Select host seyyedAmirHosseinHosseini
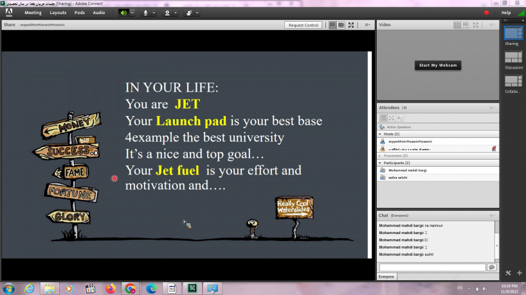This screenshot has width=526, height=295. pos(438,142)
